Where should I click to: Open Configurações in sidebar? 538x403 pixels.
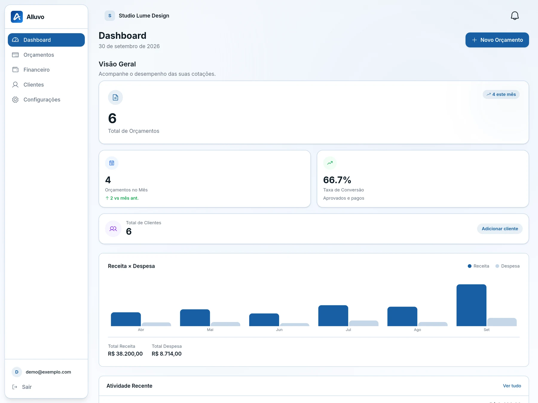(x=46, y=99)
